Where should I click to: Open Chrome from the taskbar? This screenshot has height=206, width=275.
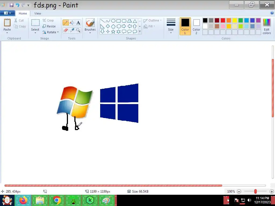(x=56, y=200)
